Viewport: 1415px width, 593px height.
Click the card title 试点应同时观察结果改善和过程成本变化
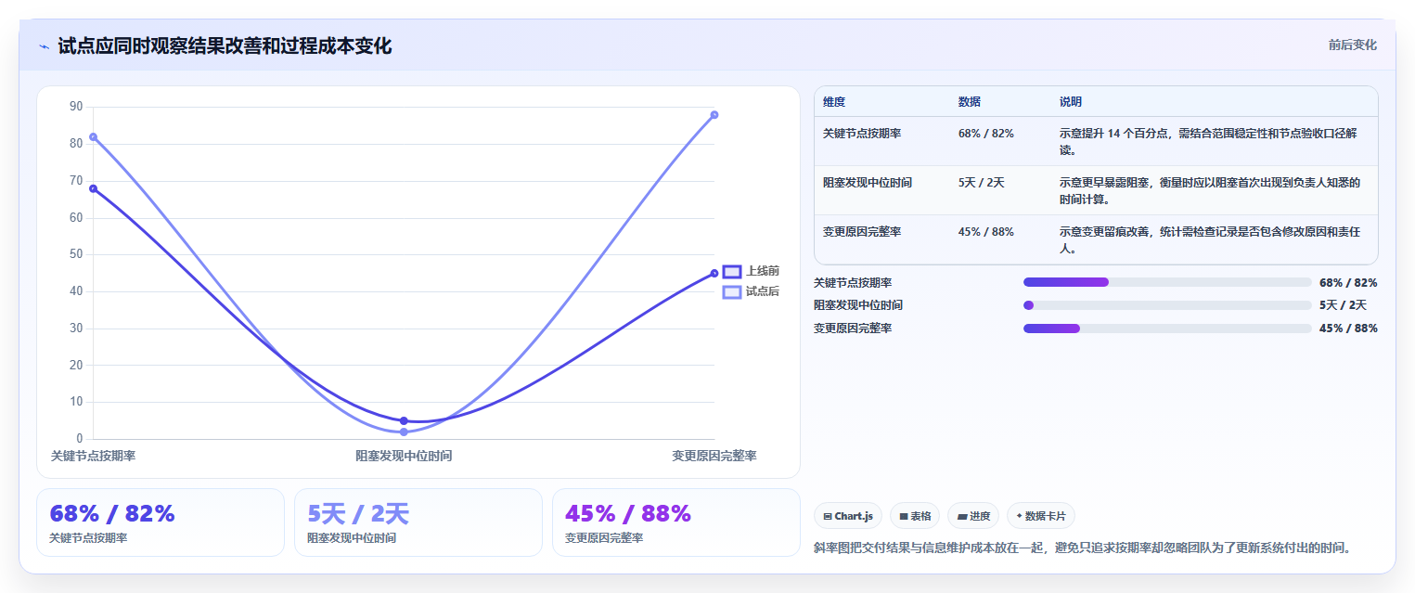point(225,45)
